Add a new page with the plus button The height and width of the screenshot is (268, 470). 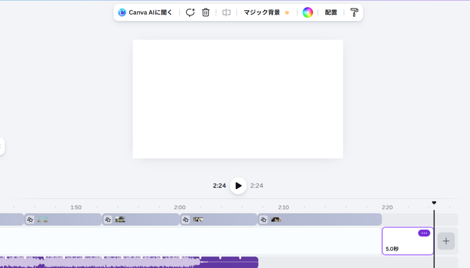point(446,241)
